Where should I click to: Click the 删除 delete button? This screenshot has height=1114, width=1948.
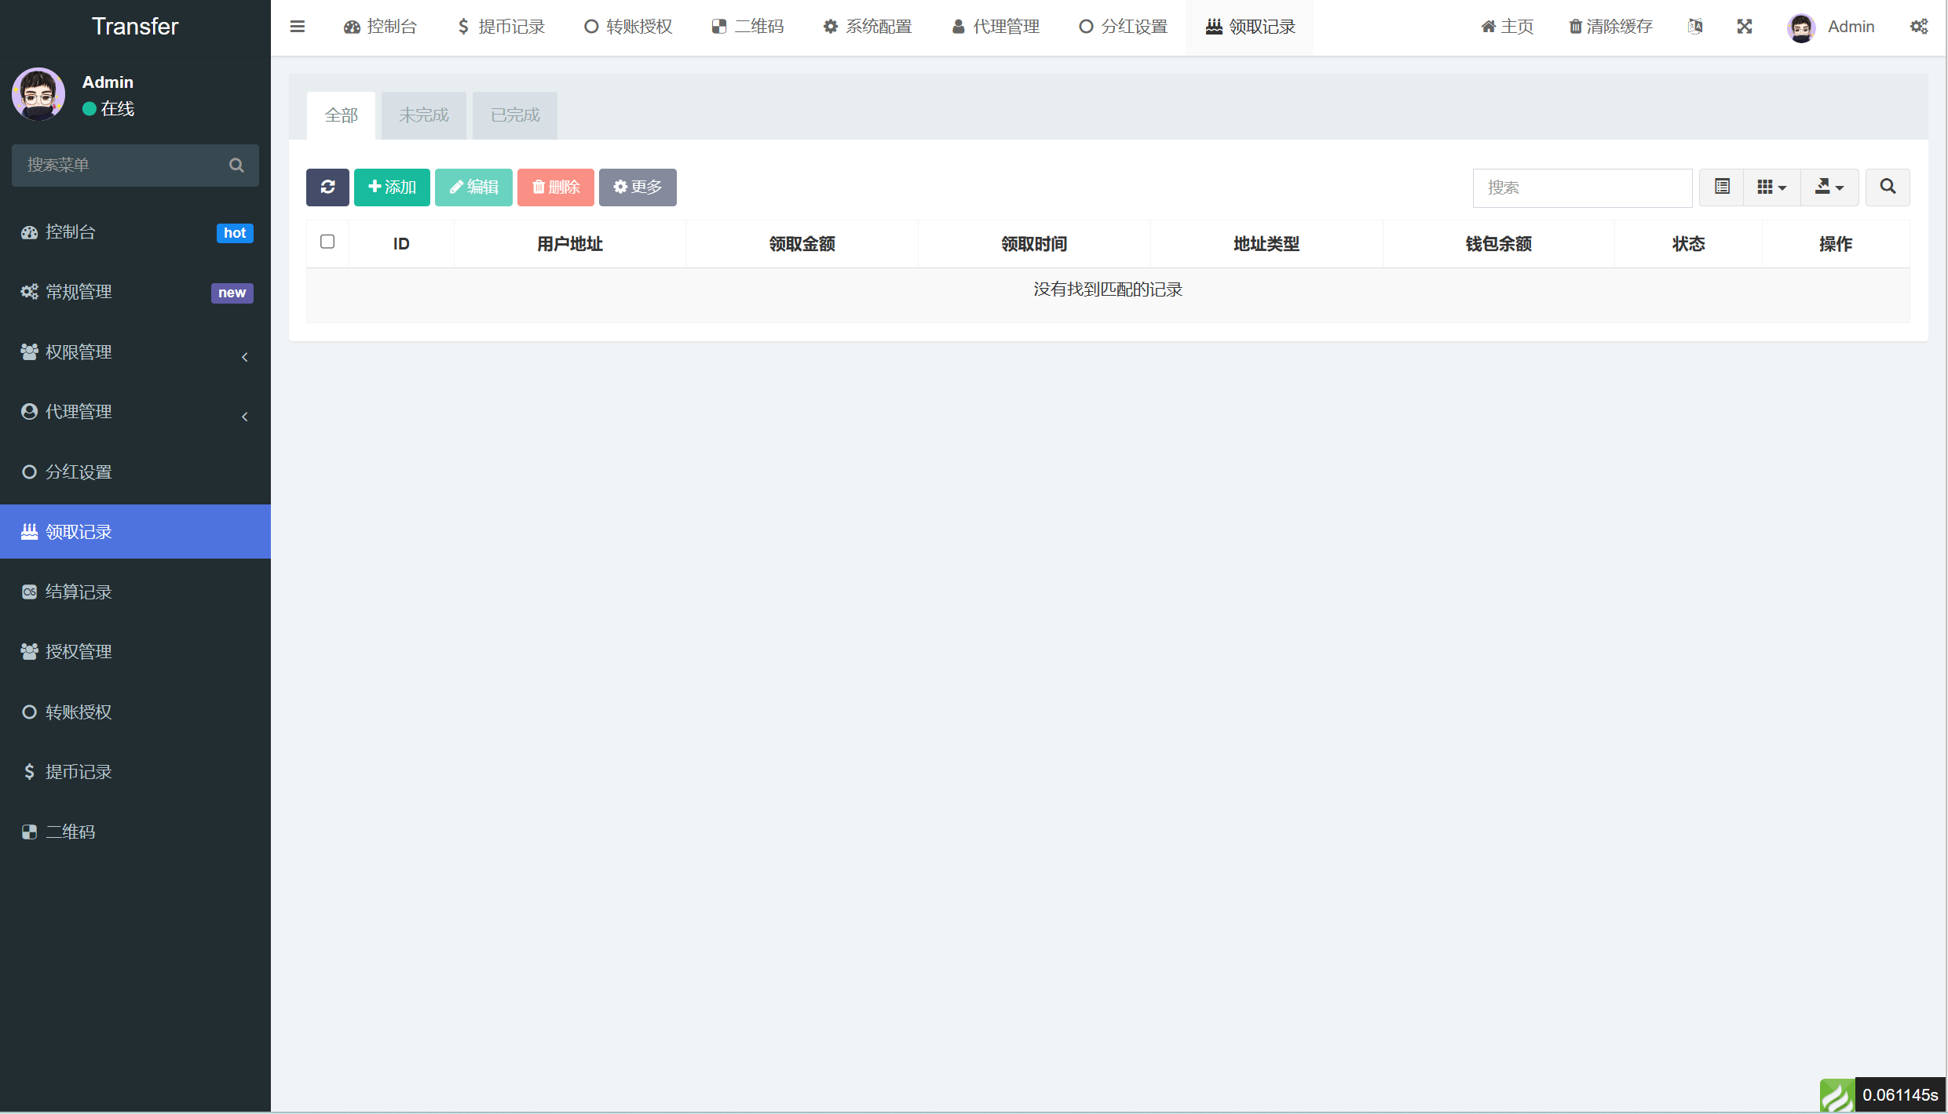(x=556, y=187)
